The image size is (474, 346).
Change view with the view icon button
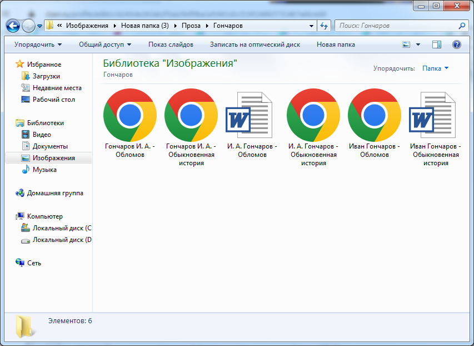pos(406,45)
